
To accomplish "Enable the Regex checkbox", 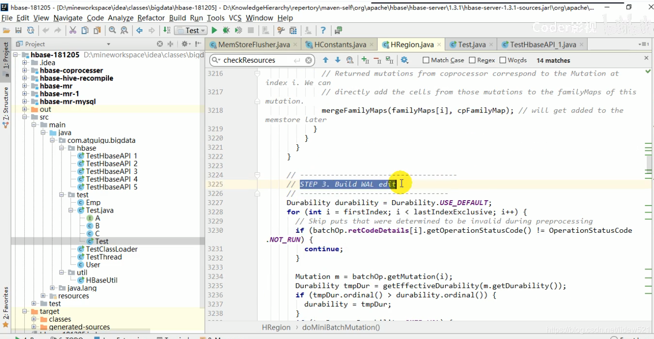I will pos(472,60).
